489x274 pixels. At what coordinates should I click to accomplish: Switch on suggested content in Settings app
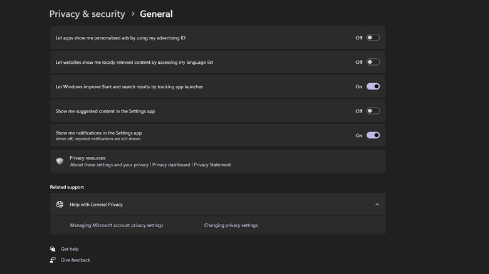coord(373,111)
